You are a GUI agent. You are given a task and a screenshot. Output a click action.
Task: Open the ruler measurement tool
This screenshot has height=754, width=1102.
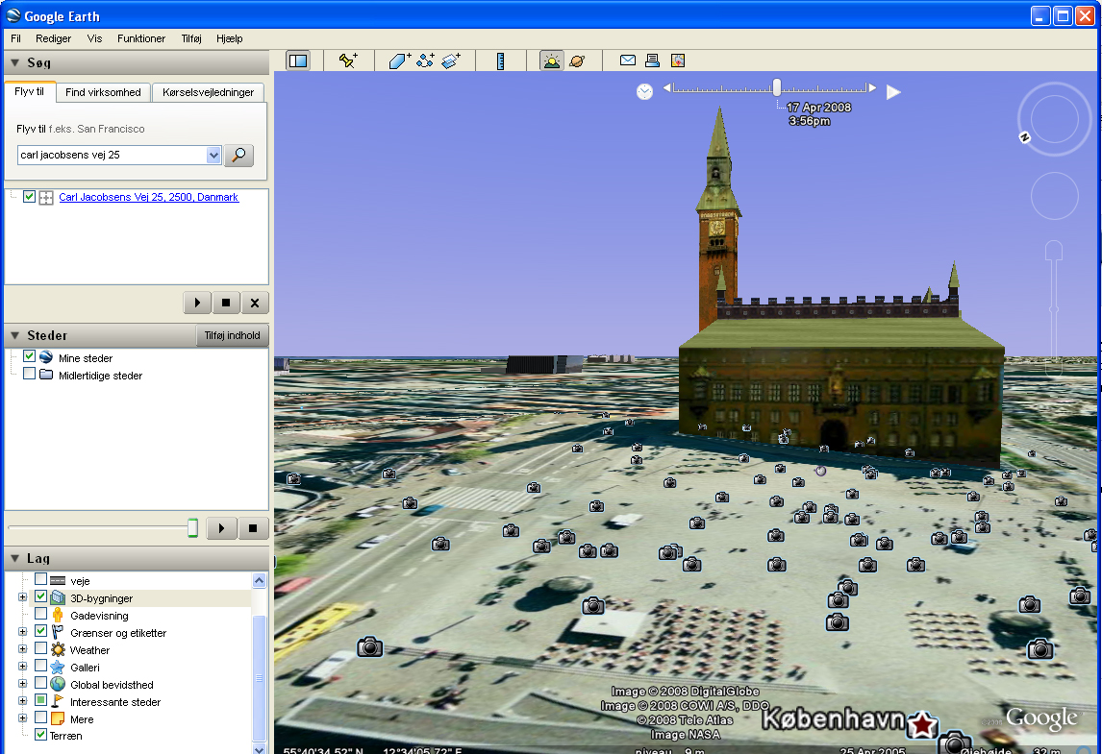[x=501, y=61]
